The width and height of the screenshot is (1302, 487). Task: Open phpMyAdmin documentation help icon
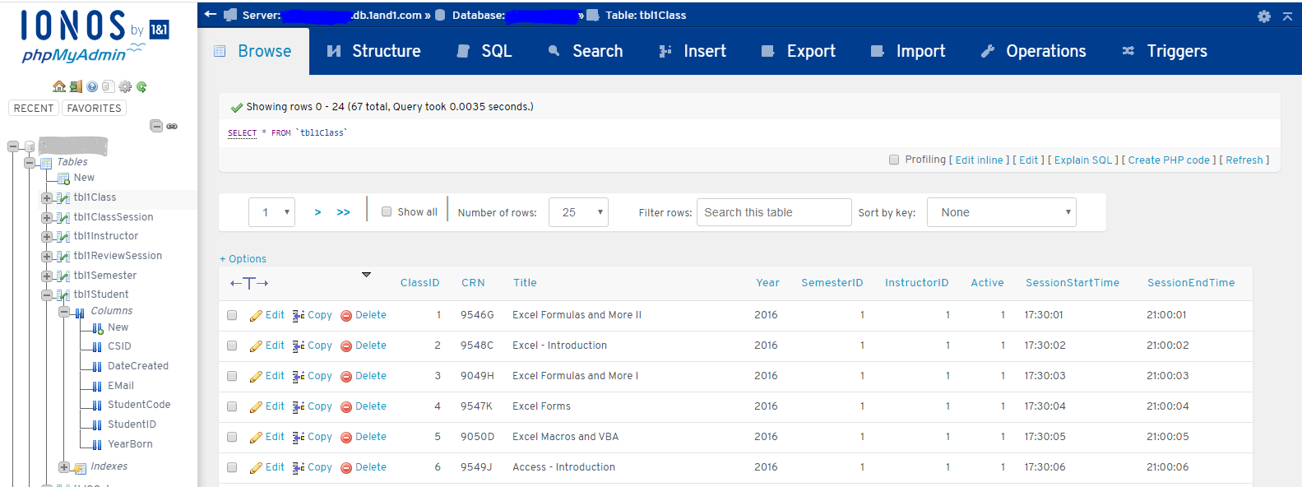click(92, 86)
